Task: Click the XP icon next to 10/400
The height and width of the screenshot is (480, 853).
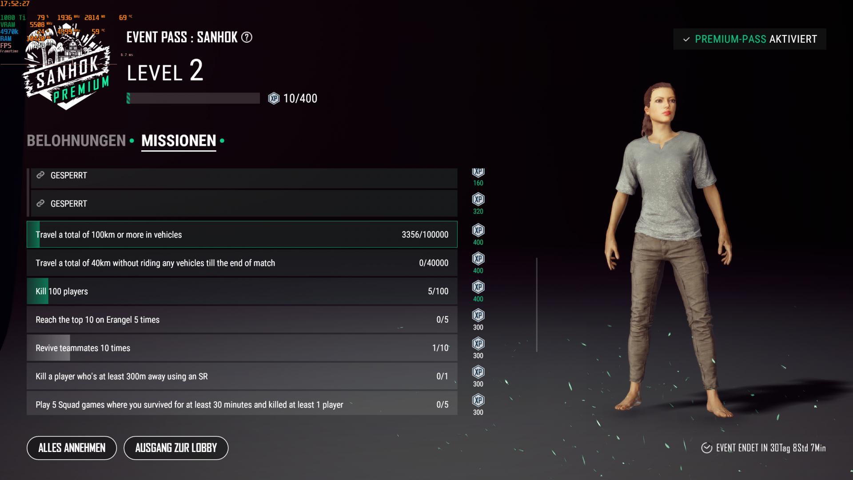Action: click(x=274, y=98)
